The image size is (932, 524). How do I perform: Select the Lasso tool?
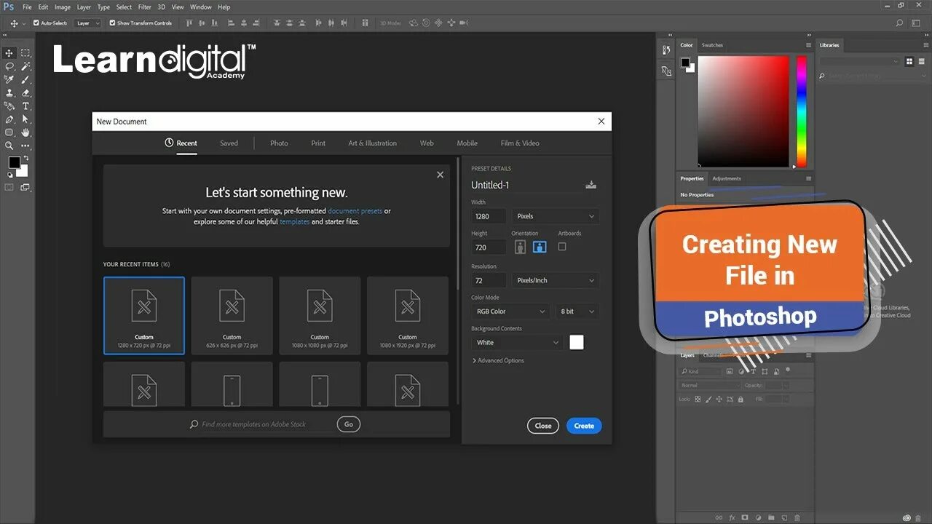pyautogui.click(x=9, y=66)
